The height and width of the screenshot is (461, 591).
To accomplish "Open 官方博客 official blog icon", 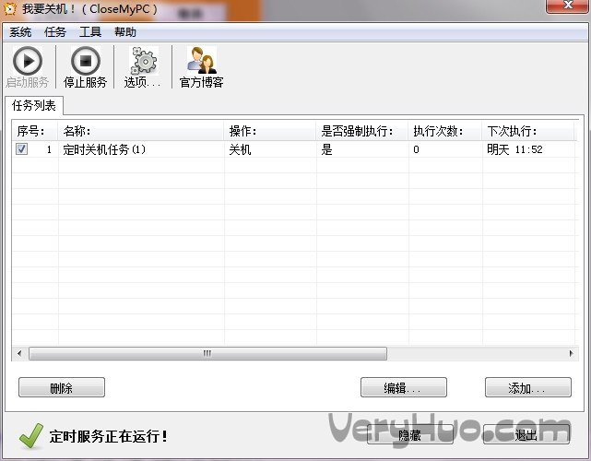I will 202,60.
